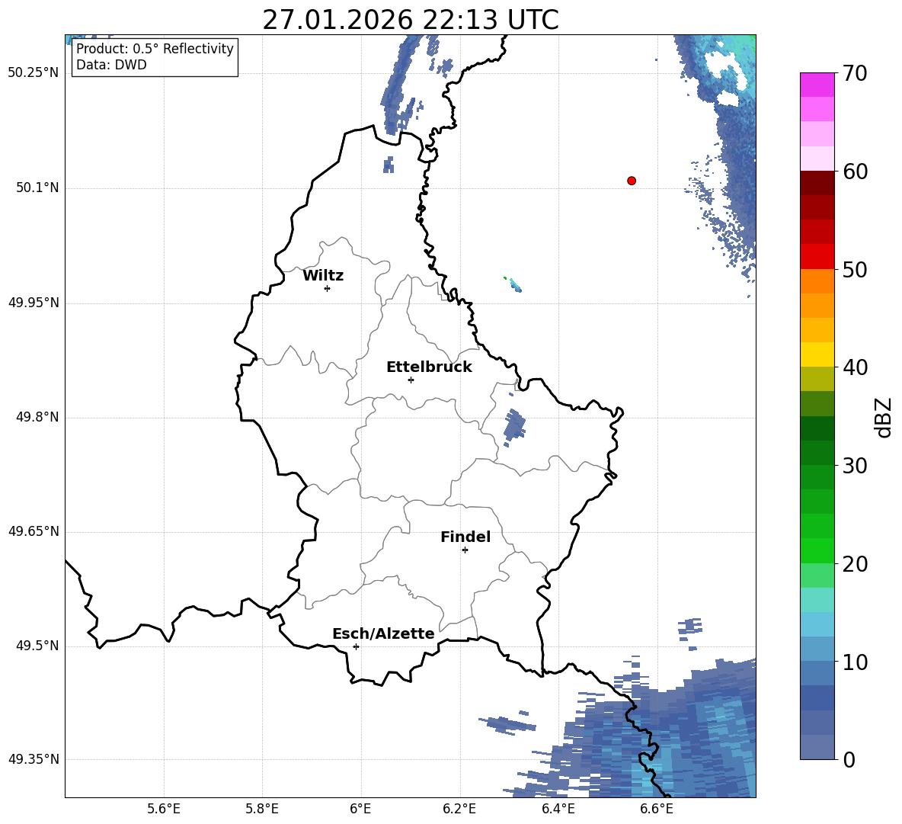Click the Data: DWD text
902x824 pixels.
(111, 65)
